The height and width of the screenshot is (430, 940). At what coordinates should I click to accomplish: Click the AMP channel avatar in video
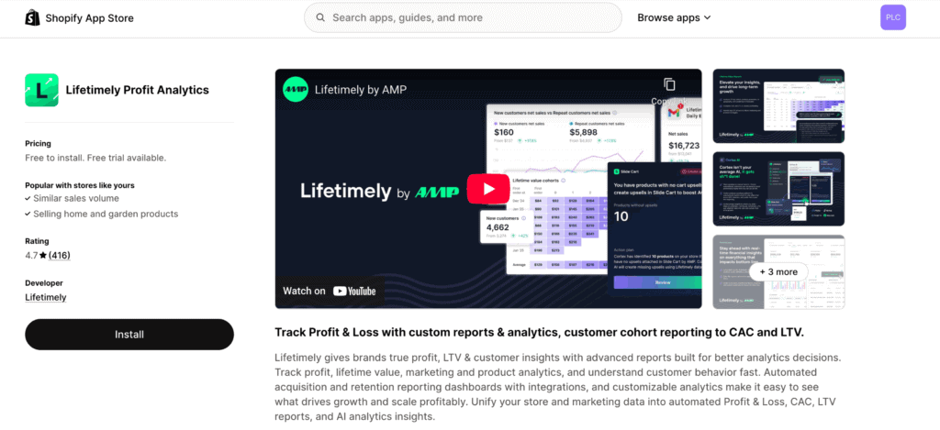(295, 89)
